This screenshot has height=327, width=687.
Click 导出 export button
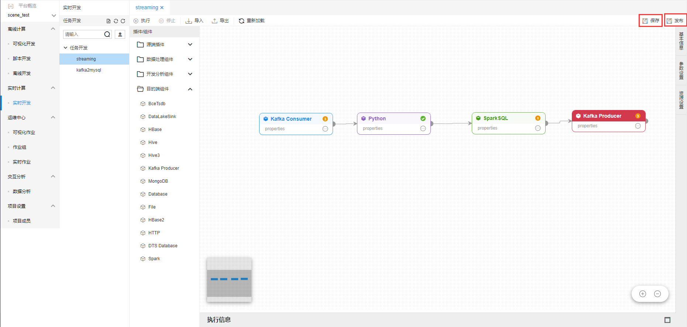click(x=220, y=21)
